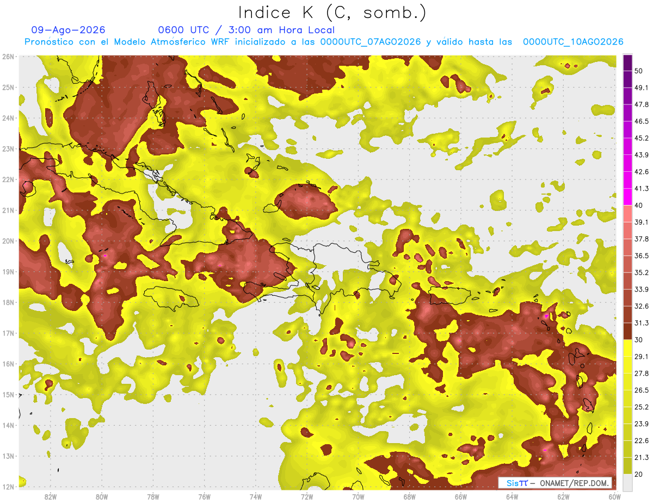The width and height of the screenshot is (653, 504).
Task: Click the longitude axis label '72W'
Action: [x=307, y=497]
